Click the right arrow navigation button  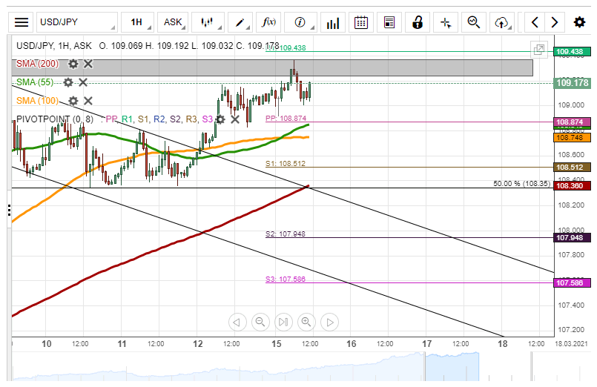click(x=555, y=22)
